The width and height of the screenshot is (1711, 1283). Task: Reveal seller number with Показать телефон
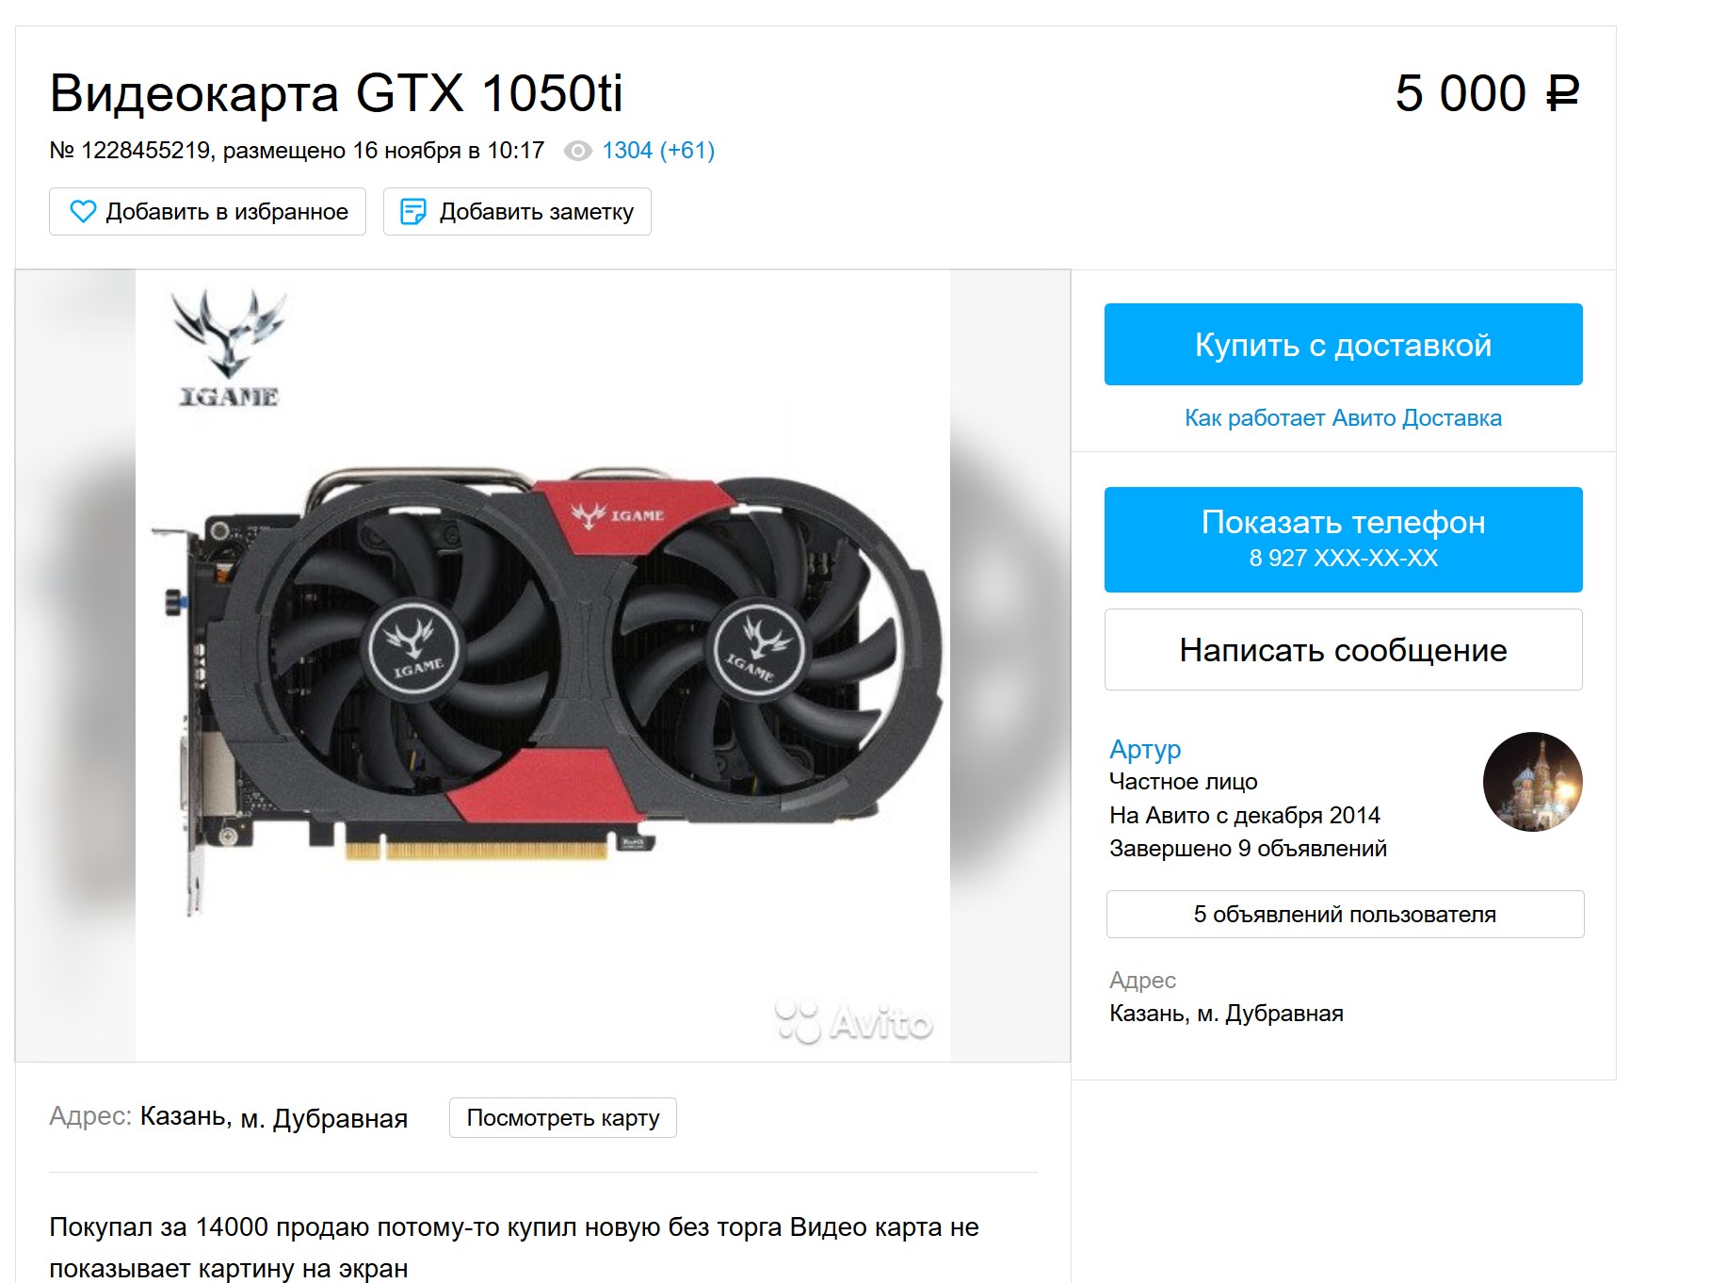click(1343, 540)
